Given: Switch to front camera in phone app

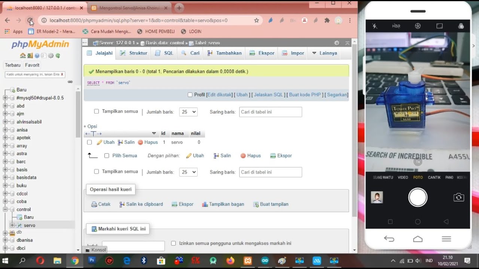Looking at the screenshot, I should tap(459, 197).
